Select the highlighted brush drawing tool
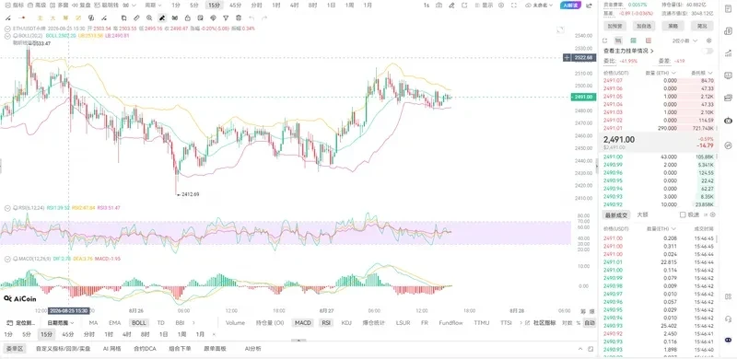Image resolution: width=737 pixels, height=359 pixels. pos(162,17)
